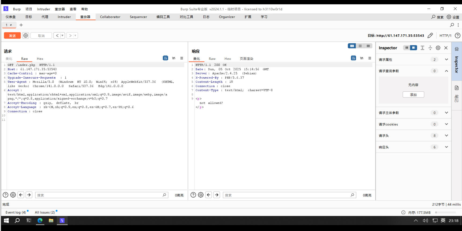This screenshot has height=231, width=462.
Task: Switch response view to Hex tab
Action: (x=228, y=59)
